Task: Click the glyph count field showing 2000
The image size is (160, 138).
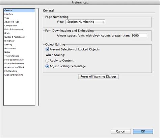Action: (x=139, y=36)
